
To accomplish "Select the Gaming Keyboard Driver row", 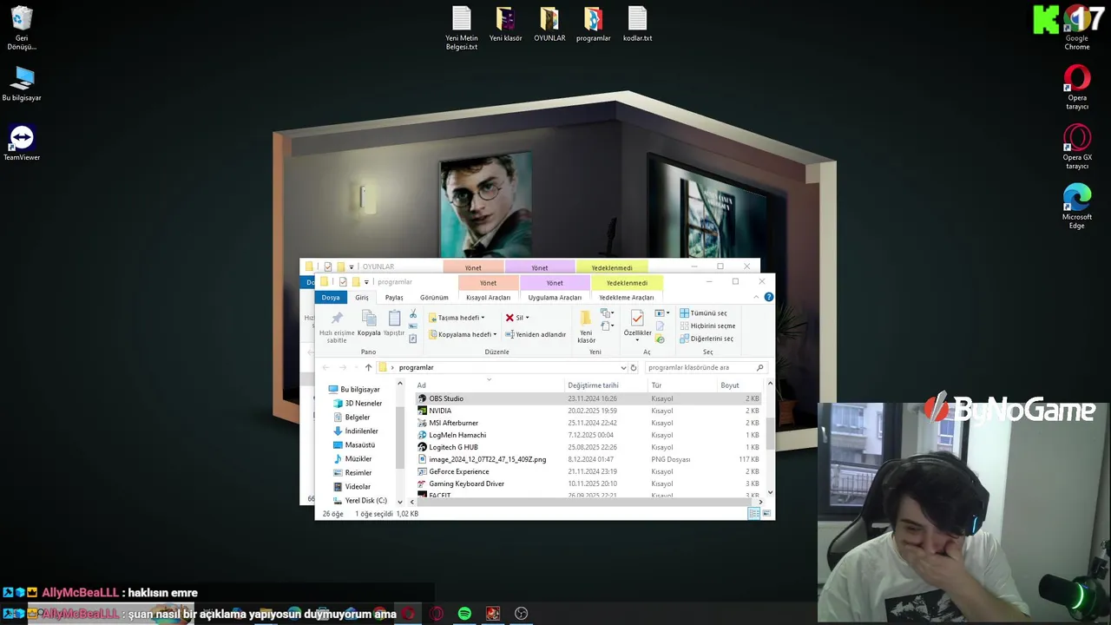I will click(x=588, y=484).
